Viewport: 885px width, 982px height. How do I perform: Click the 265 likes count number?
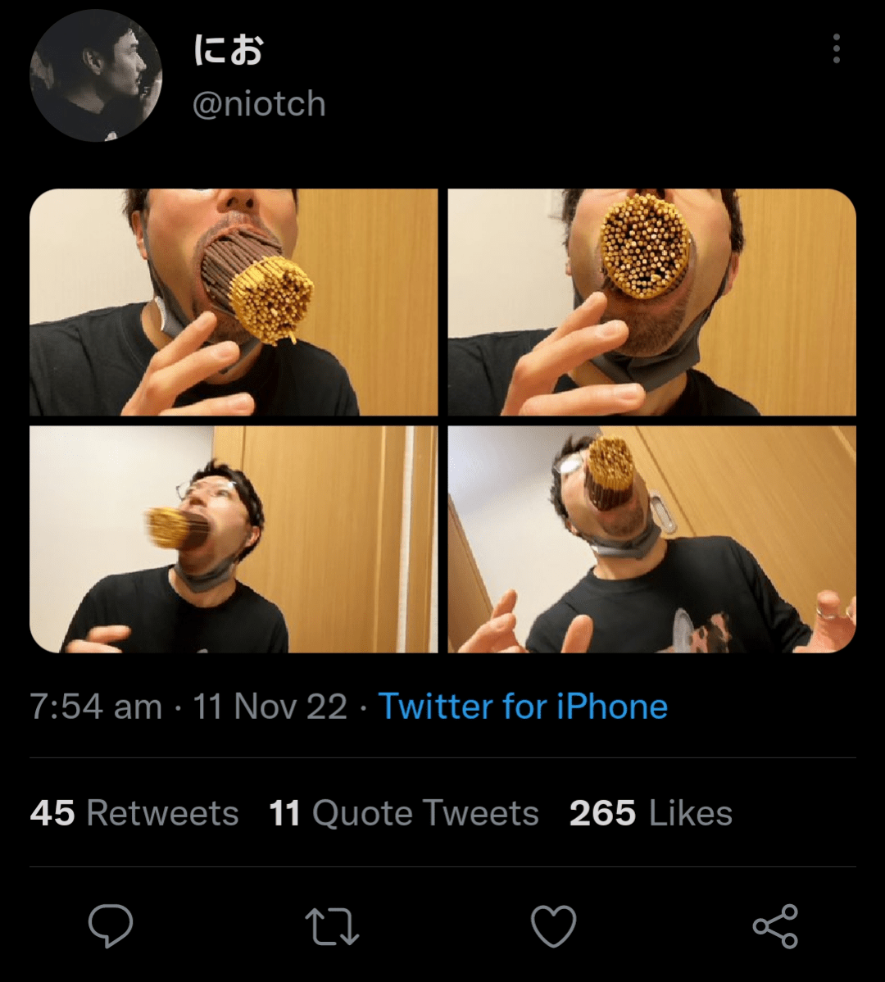(602, 813)
